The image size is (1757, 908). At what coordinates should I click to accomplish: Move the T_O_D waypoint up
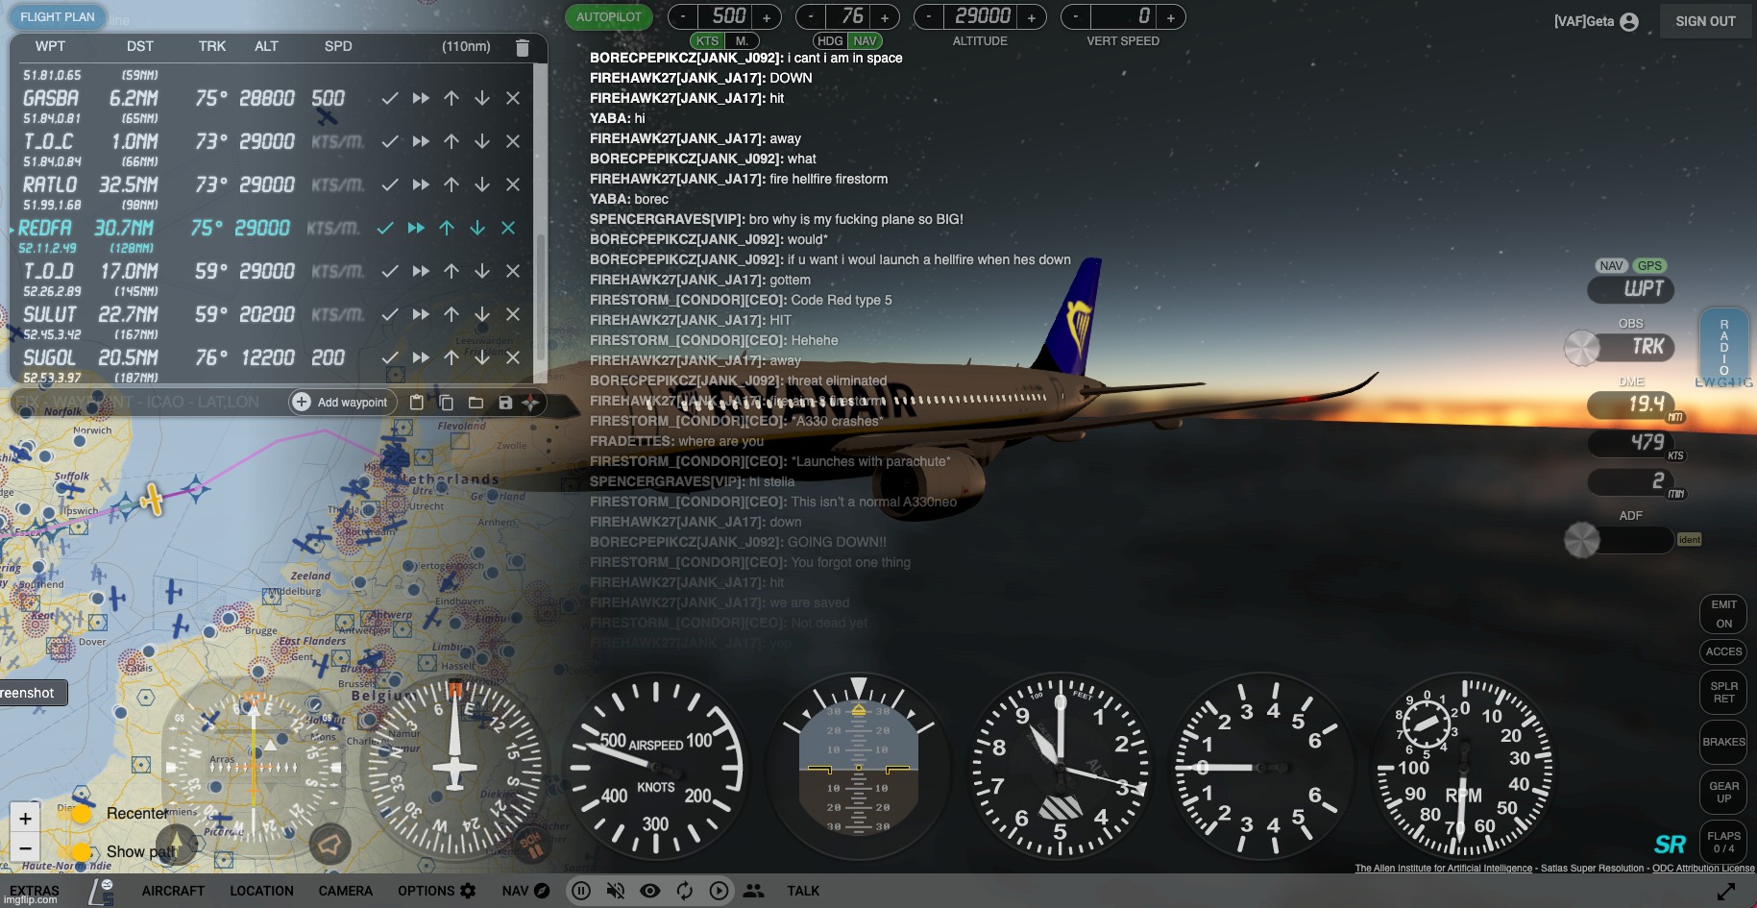click(x=451, y=271)
